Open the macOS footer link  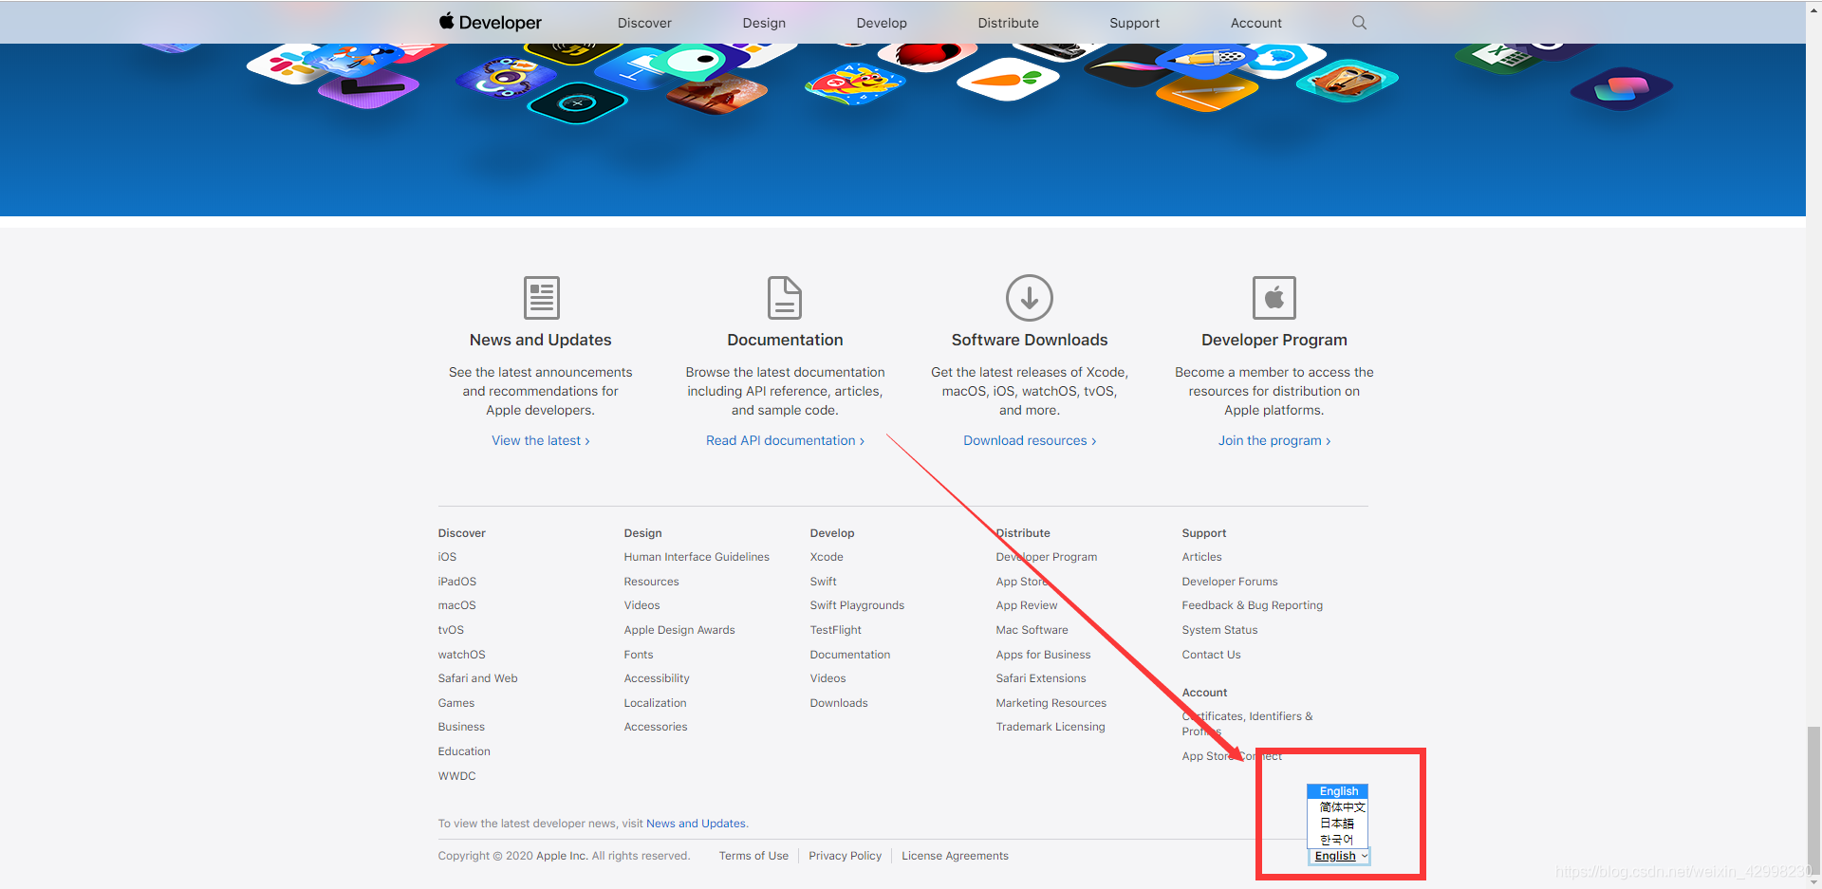pyautogui.click(x=456, y=605)
